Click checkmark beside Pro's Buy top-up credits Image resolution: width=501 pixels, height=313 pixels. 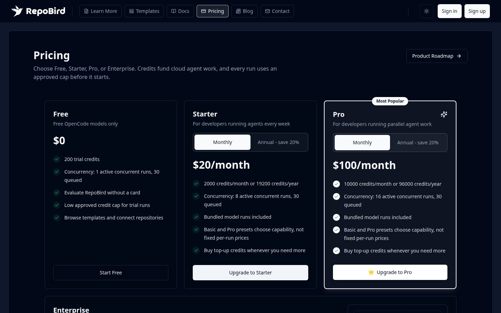336,251
